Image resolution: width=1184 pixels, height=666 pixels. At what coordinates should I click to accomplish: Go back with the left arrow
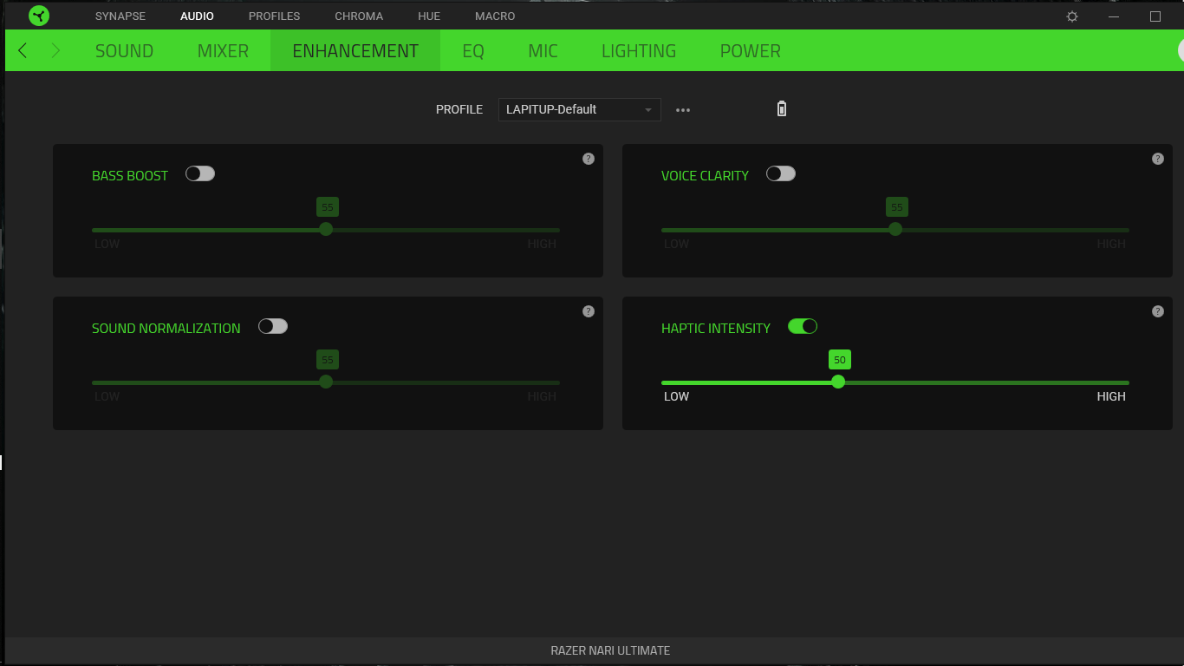tap(23, 50)
